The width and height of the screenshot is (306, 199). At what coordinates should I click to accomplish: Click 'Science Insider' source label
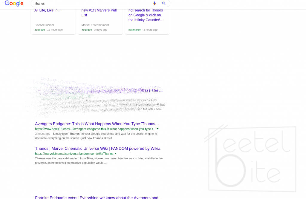pyautogui.click(x=44, y=25)
